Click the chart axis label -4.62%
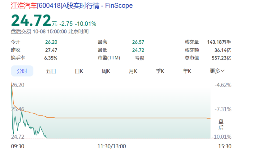Viewport: 258px width, 152px height. click(223, 85)
